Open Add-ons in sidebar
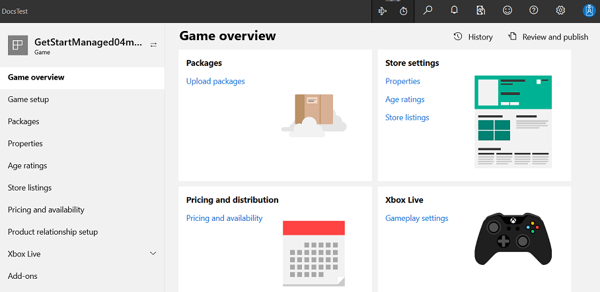 coord(83,276)
